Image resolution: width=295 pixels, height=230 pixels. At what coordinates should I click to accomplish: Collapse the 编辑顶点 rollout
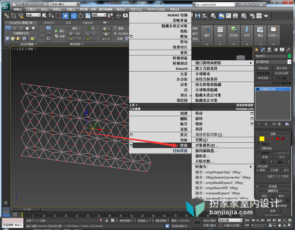273,191
